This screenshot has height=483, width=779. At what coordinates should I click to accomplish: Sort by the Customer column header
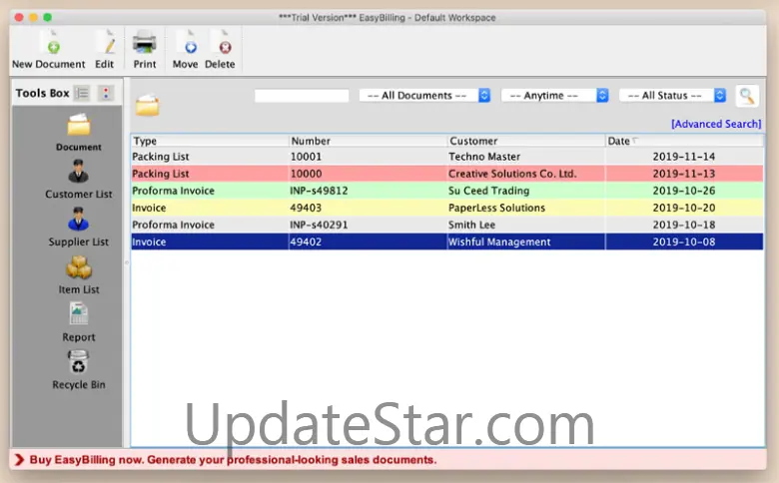[526, 141]
